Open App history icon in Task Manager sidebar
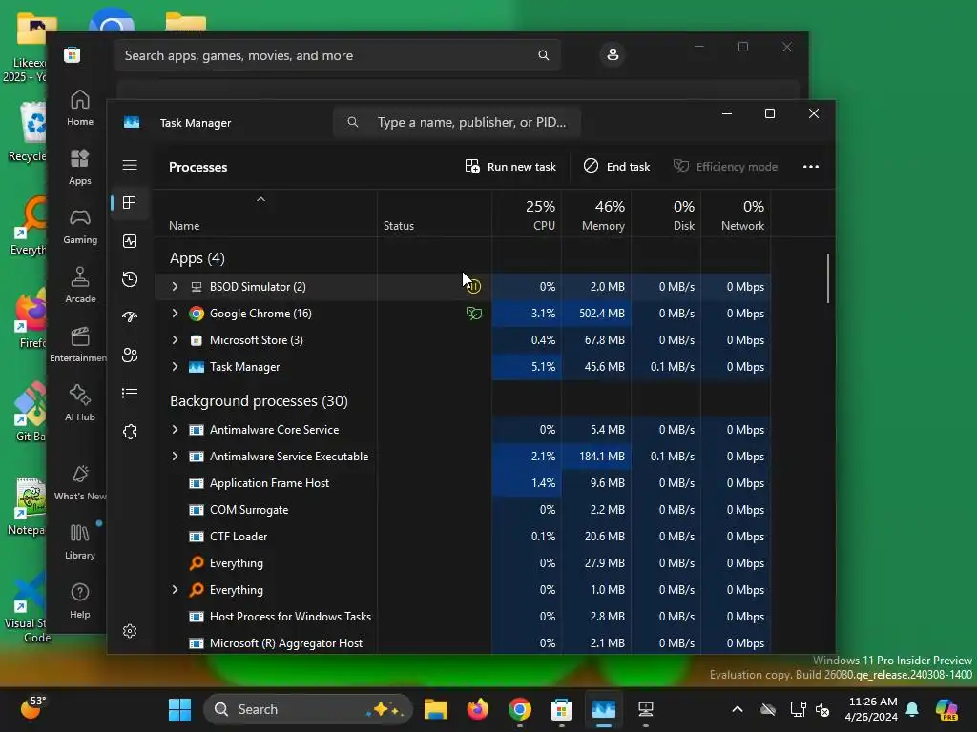The height and width of the screenshot is (732, 977). click(x=130, y=279)
